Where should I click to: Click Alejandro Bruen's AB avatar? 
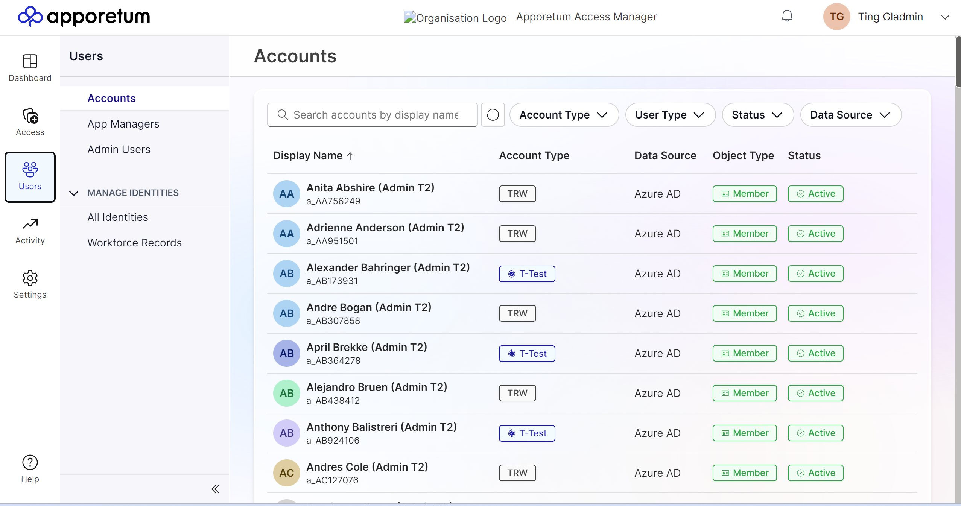(287, 393)
